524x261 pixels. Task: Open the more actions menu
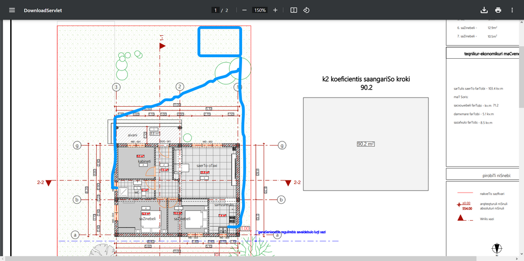[x=512, y=10]
